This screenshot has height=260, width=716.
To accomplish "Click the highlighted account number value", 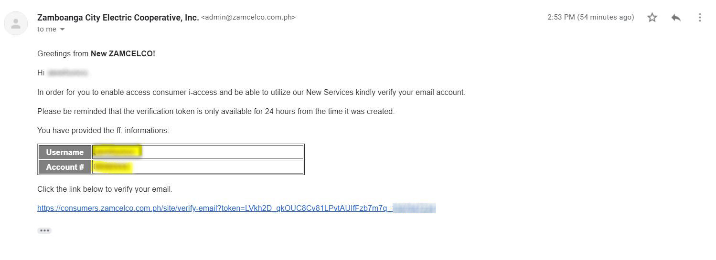I will pos(112,167).
